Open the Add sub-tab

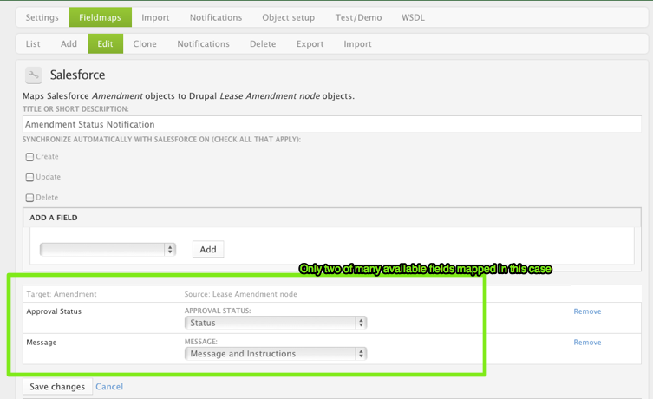coord(69,43)
